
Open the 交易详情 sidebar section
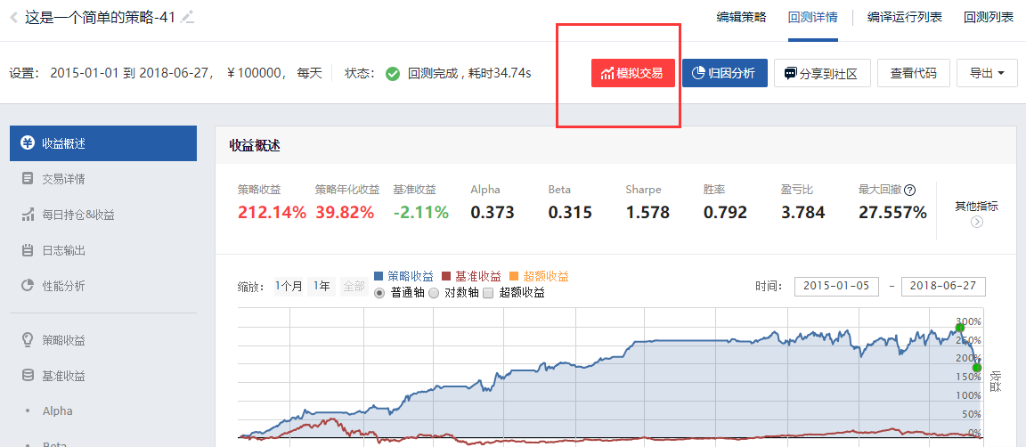(x=62, y=179)
